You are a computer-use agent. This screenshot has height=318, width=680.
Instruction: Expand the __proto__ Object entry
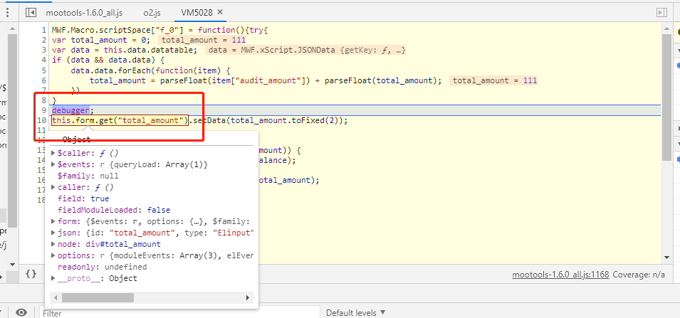coord(53,278)
